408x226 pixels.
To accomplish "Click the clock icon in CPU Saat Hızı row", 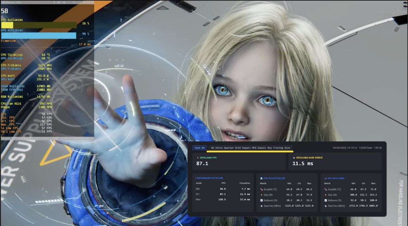I will click(261, 206).
